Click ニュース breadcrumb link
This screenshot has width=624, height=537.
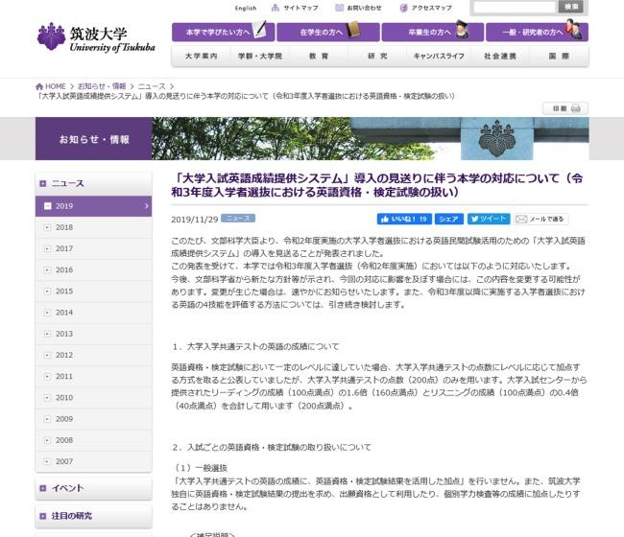pyautogui.click(x=152, y=86)
